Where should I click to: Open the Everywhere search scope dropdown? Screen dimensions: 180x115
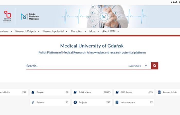(138, 66)
